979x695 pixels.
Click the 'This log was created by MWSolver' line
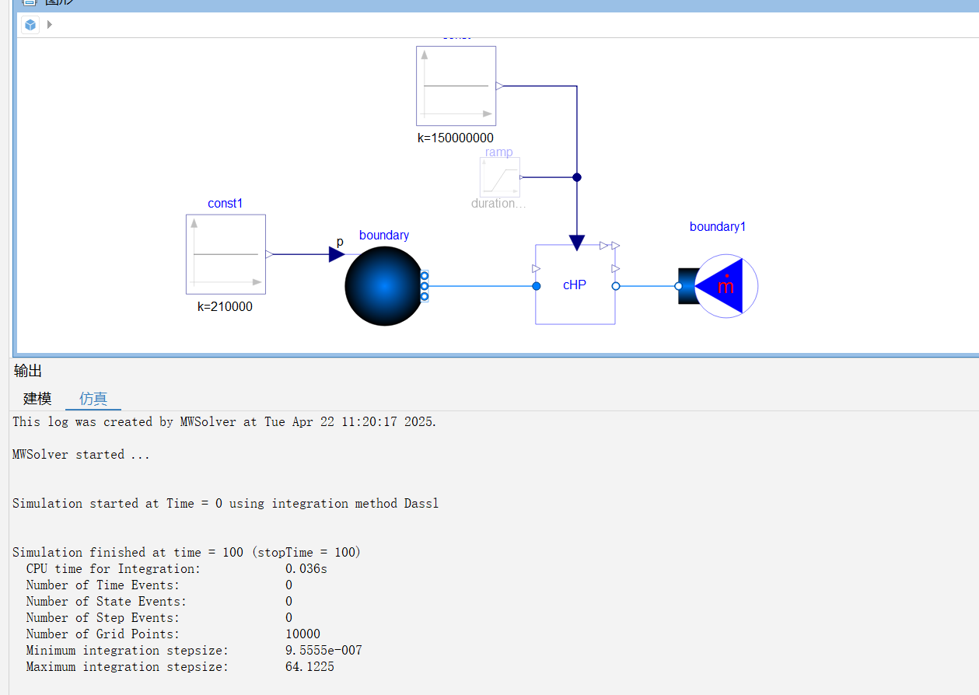tap(225, 422)
